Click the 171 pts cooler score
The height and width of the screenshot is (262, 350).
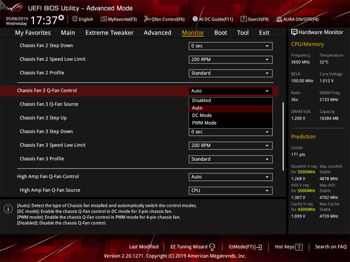pyautogui.click(x=298, y=155)
